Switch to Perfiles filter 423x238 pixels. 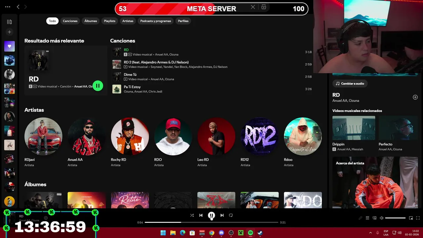pyautogui.click(x=183, y=21)
